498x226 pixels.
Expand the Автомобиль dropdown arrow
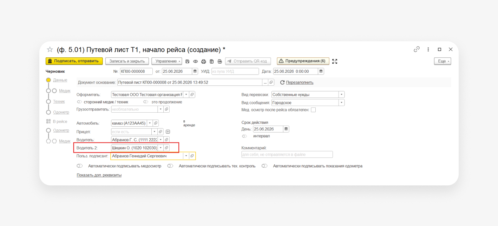tap(150, 123)
